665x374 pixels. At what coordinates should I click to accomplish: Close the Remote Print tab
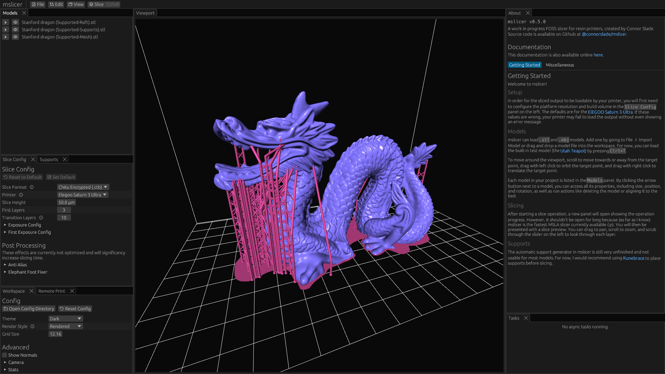[x=72, y=291]
